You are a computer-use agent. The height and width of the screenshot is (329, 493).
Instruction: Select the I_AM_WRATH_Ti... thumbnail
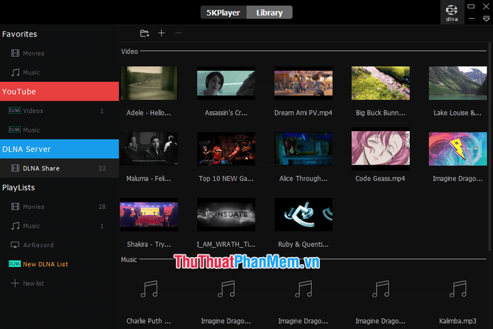226,214
